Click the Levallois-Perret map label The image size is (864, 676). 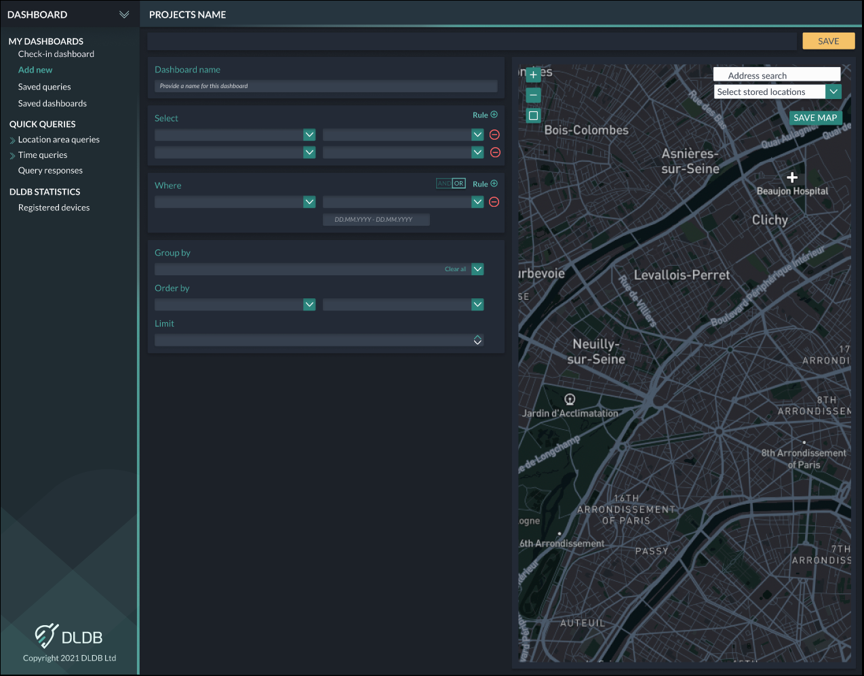[x=682, y=275]
